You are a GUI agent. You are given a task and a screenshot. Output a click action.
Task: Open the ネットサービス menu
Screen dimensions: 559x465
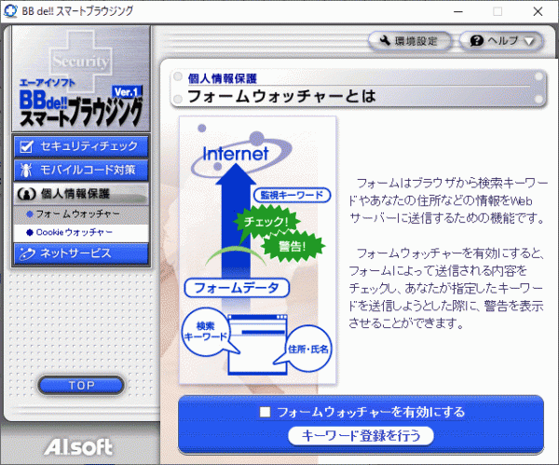tap(81, 253)
